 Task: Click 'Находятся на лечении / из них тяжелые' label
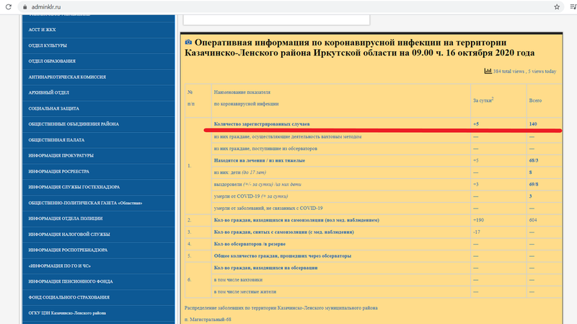click(x=260, y=160)
